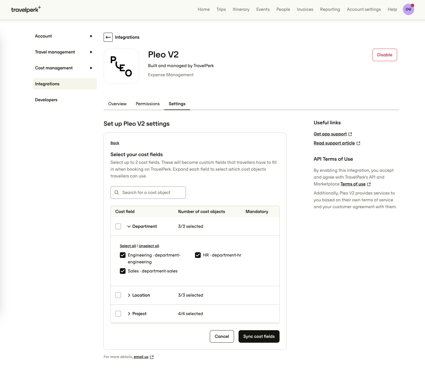
Task: Click the email us link
Action: point(141,357)
